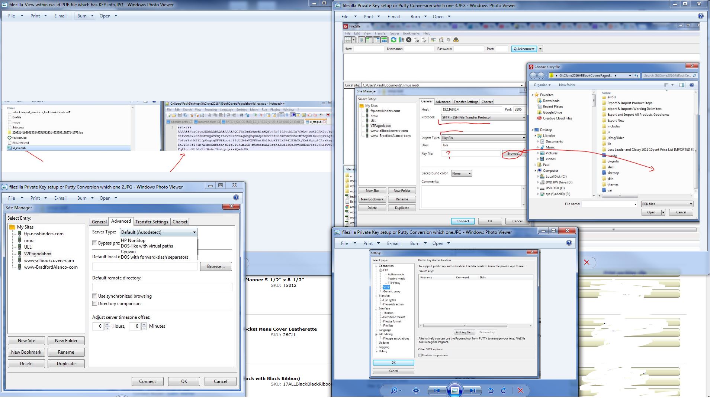This screenshot has width=710, height=403.
Task: Click FileZilla's process queue toolbar icon
Action: (x=401, y=40)
